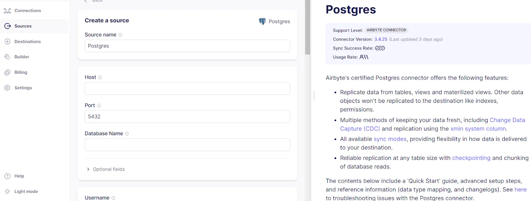Click the Light mode sun icon
The width and height of the screenshot is (531, 201).
pyautogui.click(x=7, y=191)
